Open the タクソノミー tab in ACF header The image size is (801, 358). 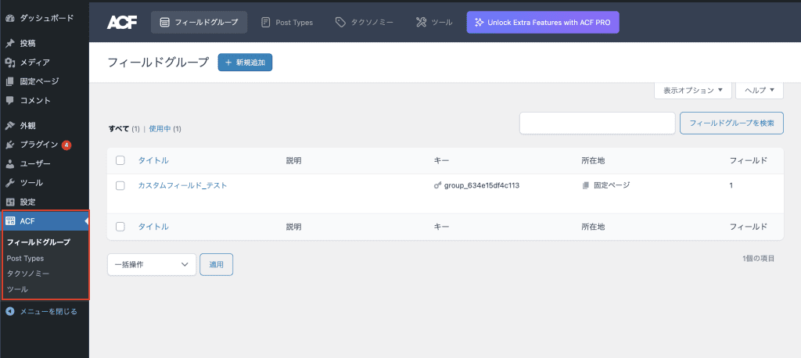click(364, 23)
